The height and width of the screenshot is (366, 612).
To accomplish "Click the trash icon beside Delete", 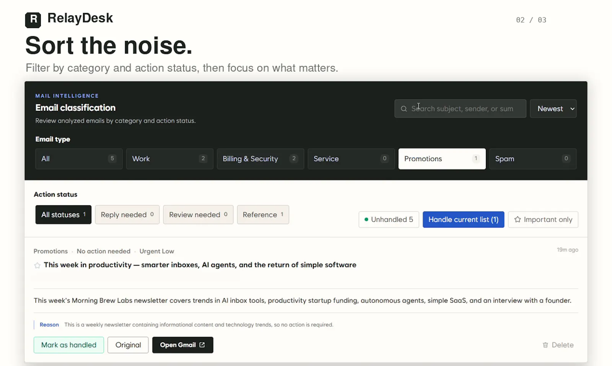I will 545,345.
